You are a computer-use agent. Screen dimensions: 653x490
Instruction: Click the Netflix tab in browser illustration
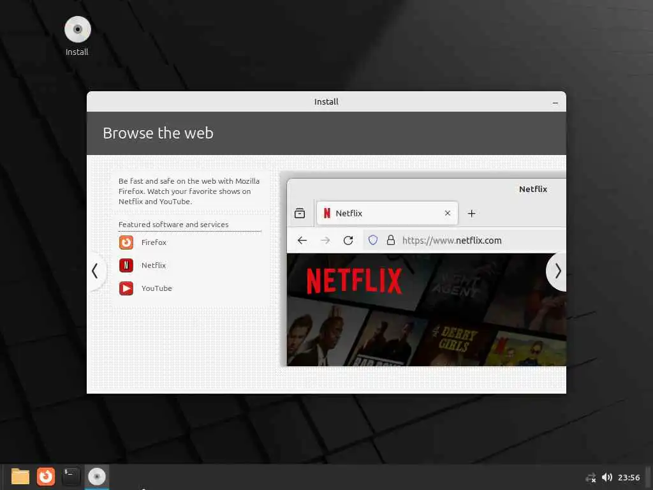pyautogui.click(x=387, y=213)
